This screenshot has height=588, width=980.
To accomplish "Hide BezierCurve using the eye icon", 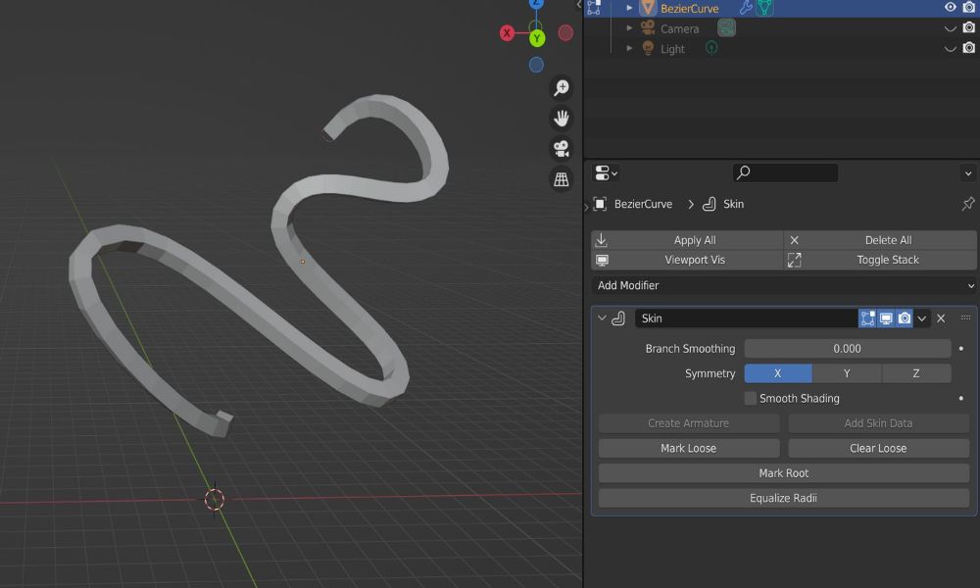I will click(950, 8).
